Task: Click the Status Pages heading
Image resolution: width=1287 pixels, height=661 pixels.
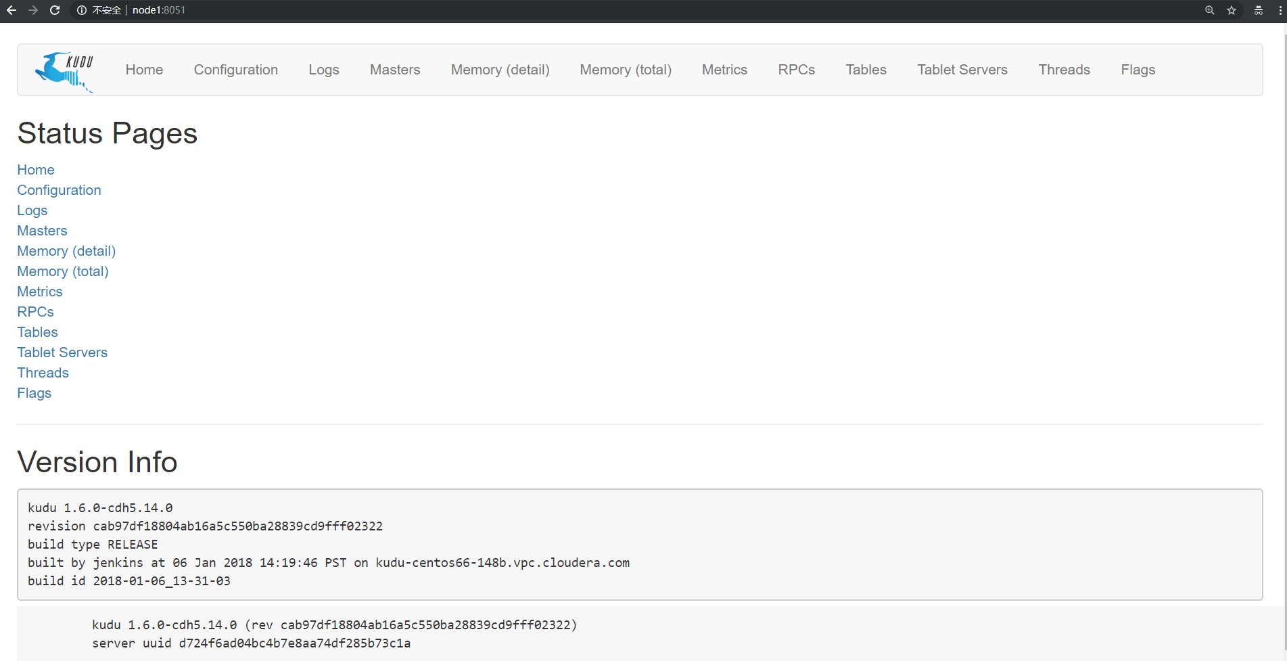Action: click(x=108, y=133)
